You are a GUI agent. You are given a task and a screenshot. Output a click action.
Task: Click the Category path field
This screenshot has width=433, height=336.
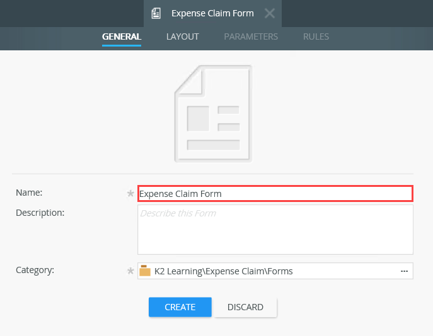275,271
